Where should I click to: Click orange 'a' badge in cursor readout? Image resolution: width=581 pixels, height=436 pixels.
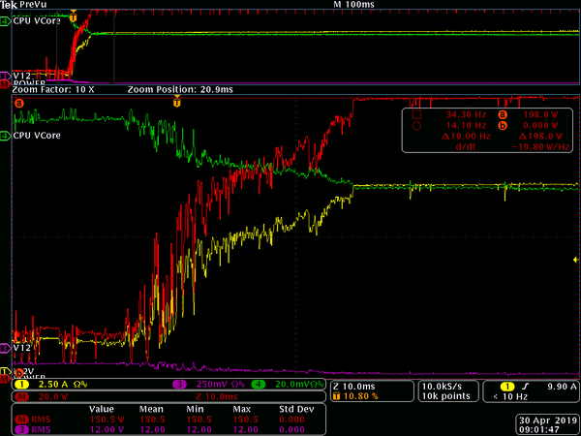pyautogui.click(x=503, y=114)
